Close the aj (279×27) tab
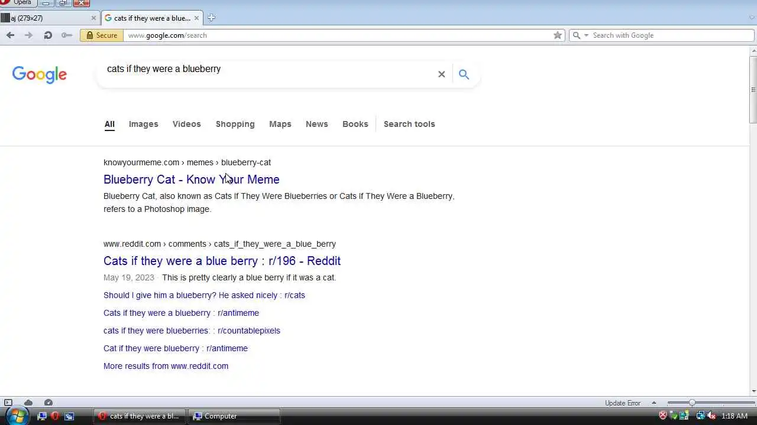Image resolution: width=757 pixels, height=425 pixels. [93, 18]
